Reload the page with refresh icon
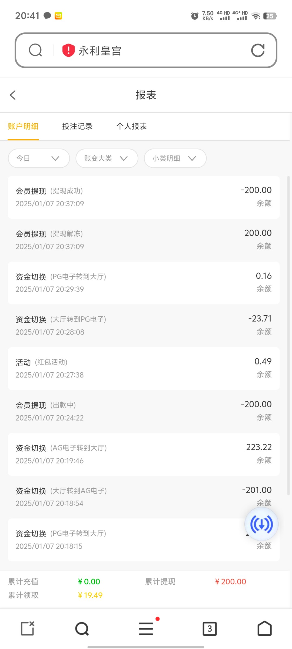 click(x=258, y=50)
